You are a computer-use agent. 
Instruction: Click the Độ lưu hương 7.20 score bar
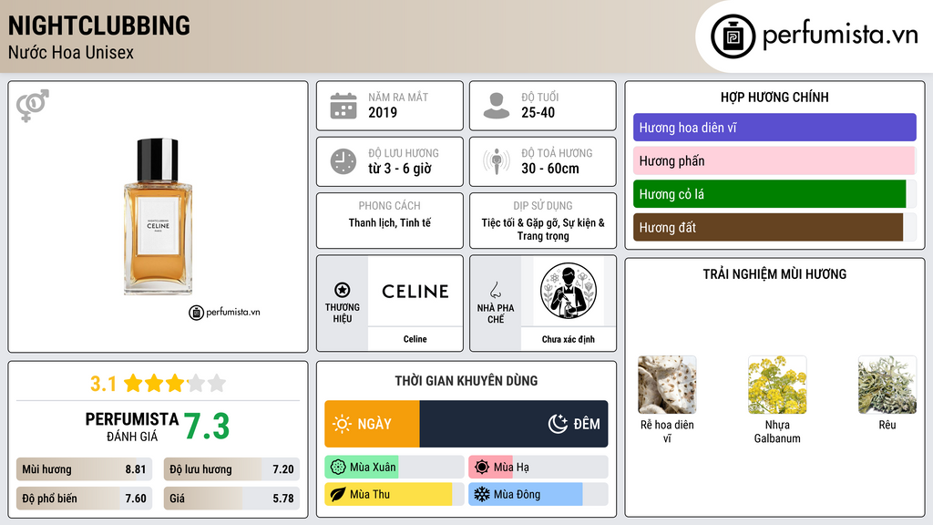pyautogui.click(x=231, y=469)
